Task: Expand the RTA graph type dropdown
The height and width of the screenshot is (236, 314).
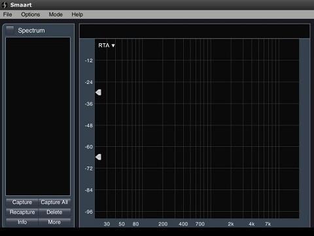Action: point(107,45)
